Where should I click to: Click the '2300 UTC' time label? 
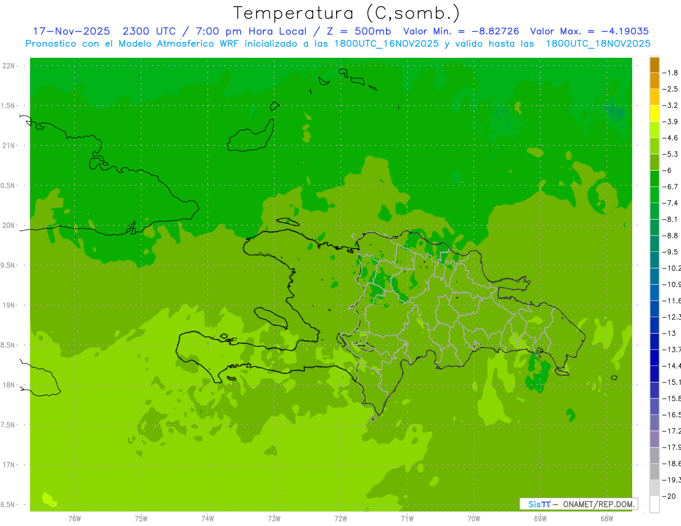(150, 31)
